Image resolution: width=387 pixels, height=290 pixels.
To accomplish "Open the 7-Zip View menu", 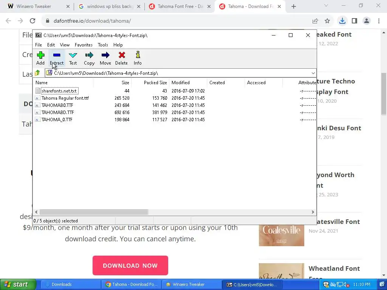I will [x=65, y=45].
